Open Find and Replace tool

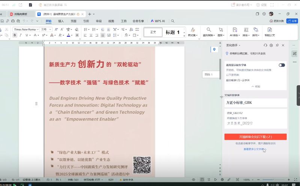(208, 32)
